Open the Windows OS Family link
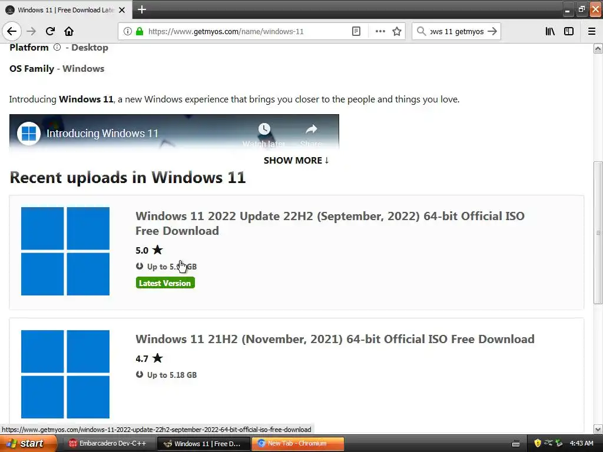The height and width of the screenshot is (452, 603). click(83, 69)
